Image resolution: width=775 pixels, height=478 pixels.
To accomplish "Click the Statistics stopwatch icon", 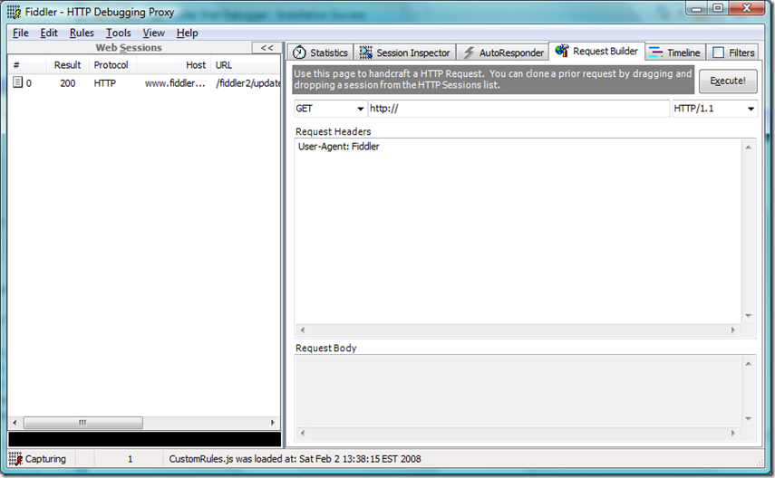I will 299,53.
